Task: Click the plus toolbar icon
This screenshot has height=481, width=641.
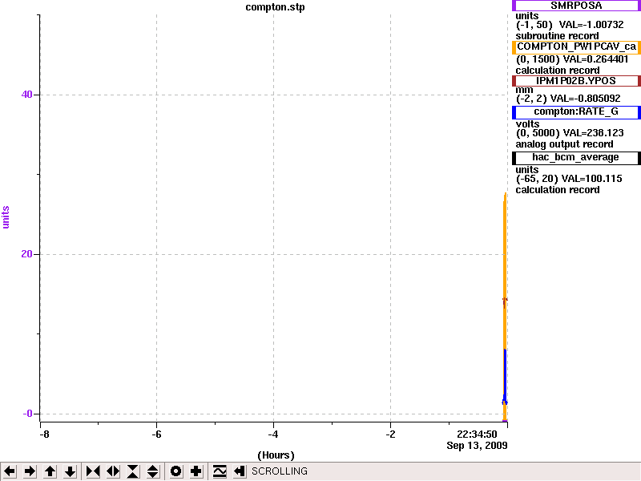Action: click(x=196, y=471)
